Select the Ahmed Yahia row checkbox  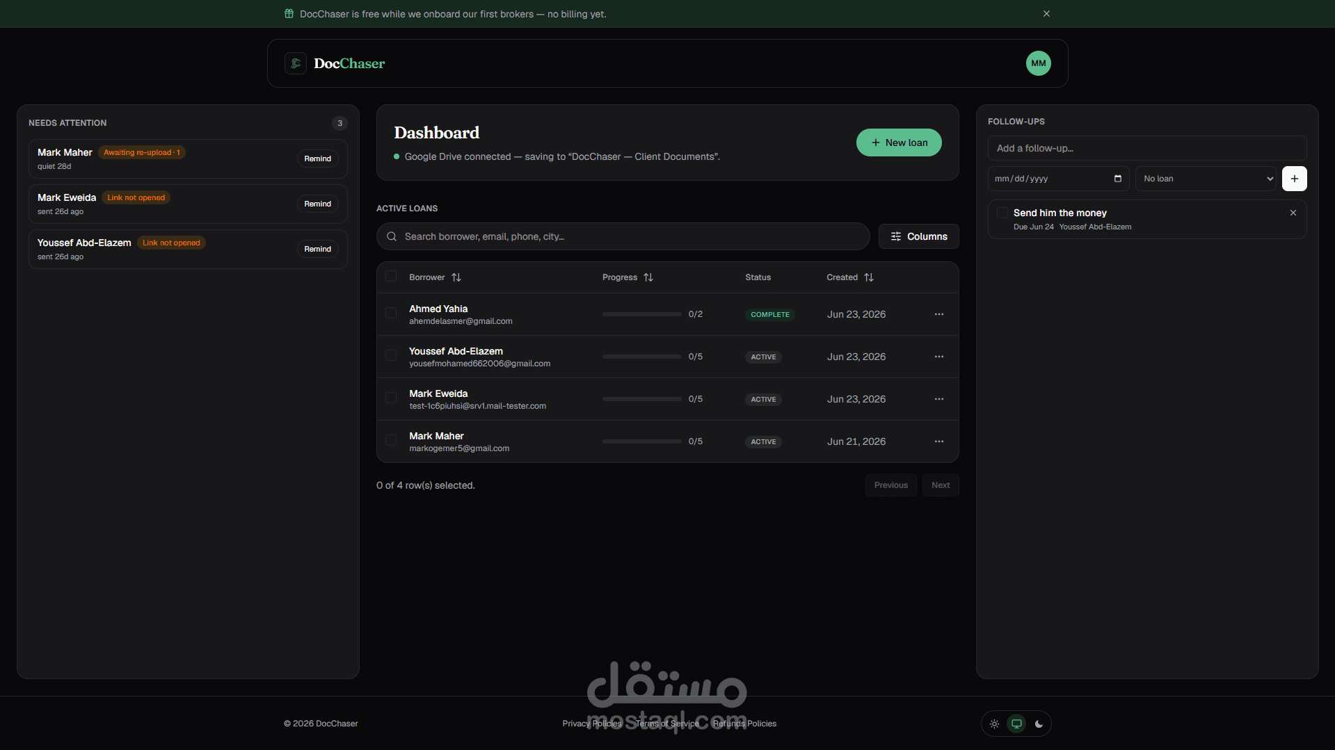point(391,313)
